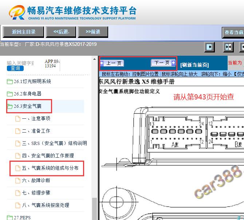The image size is (244, 220).
Task: Click folder icon beside 26.1灯光照明系统
Action: point(9,82)
